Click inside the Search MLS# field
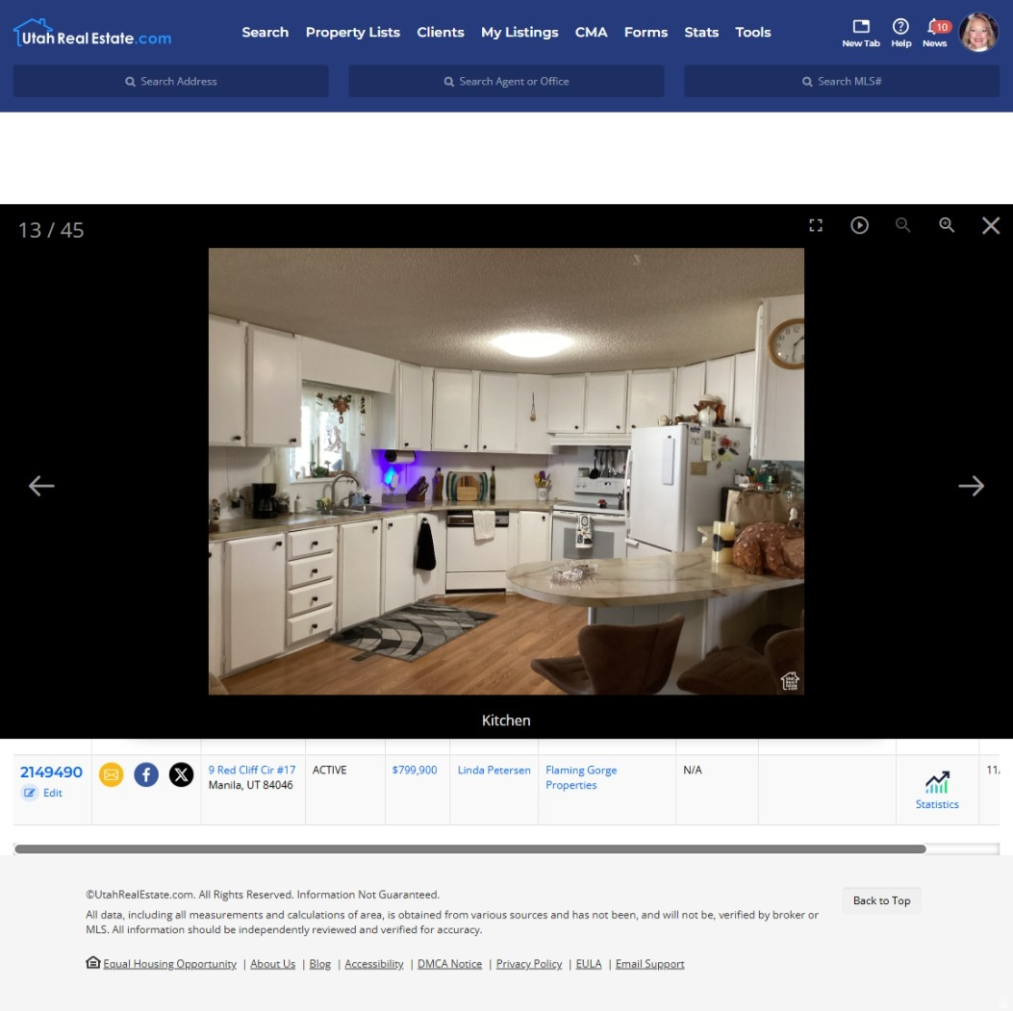The width and height of the screenshot is (1013, 1011). [x=840, y=81]
